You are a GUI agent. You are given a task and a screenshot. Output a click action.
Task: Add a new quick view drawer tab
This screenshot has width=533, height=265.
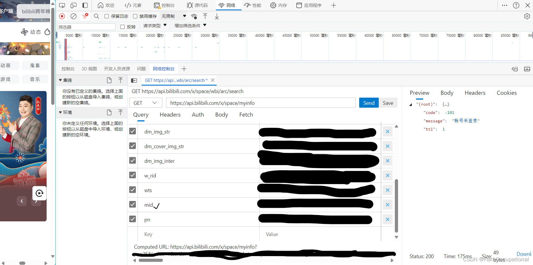[184, 69]
